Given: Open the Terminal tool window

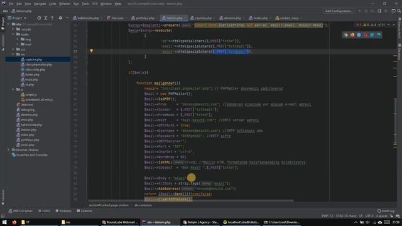Looking at the screenshot, I should pyautogui.click(x=84, y=211).
